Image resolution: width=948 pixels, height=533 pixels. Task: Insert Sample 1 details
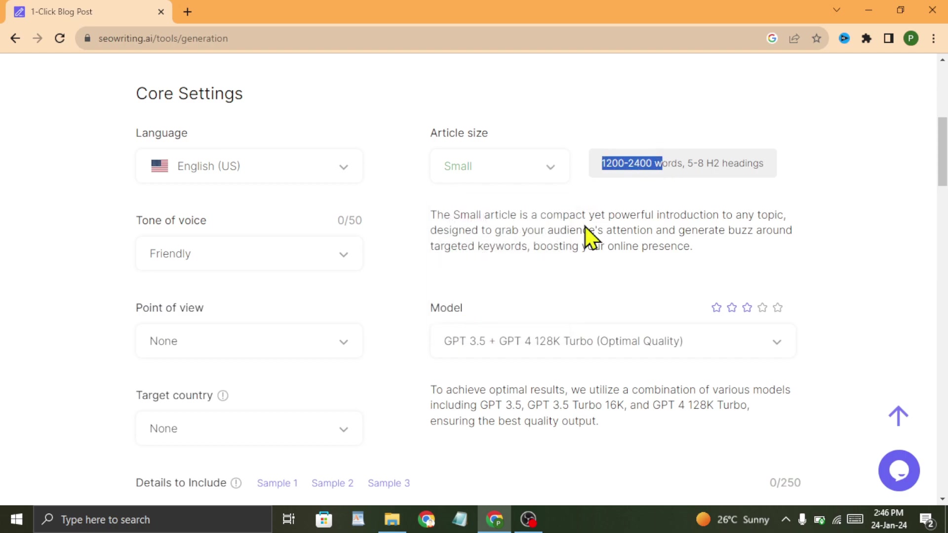click(x=277, y=483)
